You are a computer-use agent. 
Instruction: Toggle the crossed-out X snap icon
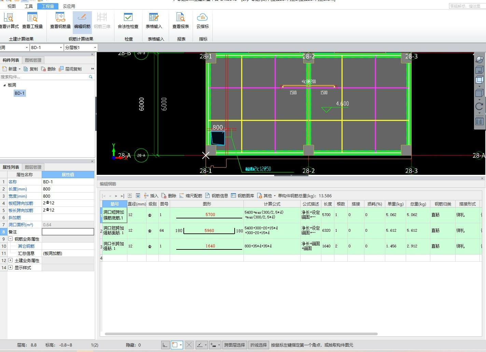pyautogui.click(x=189, y=345)
